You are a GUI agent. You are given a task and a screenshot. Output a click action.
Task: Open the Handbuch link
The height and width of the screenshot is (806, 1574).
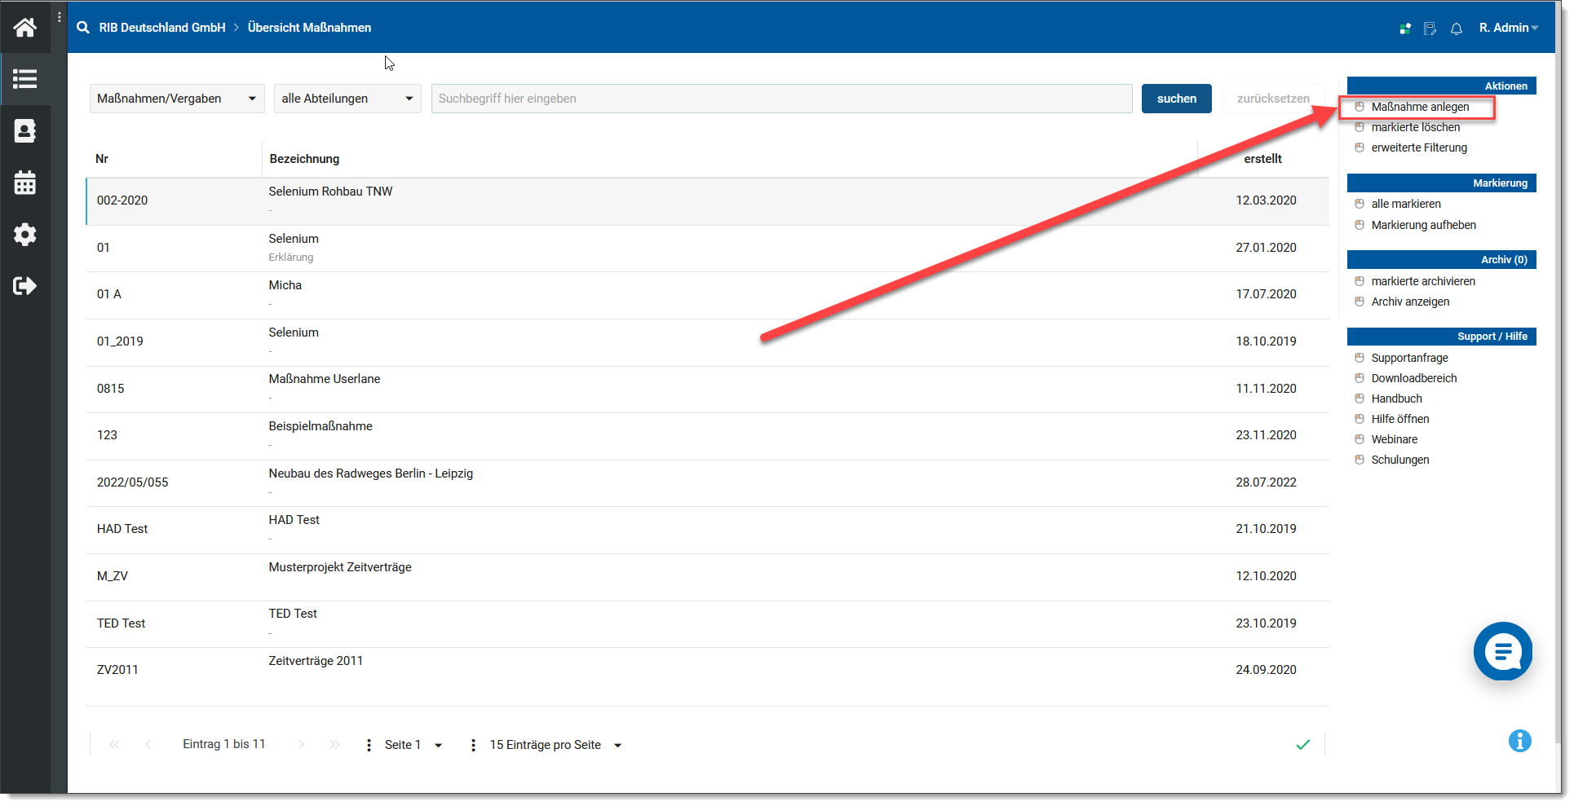click(1396, 399)
